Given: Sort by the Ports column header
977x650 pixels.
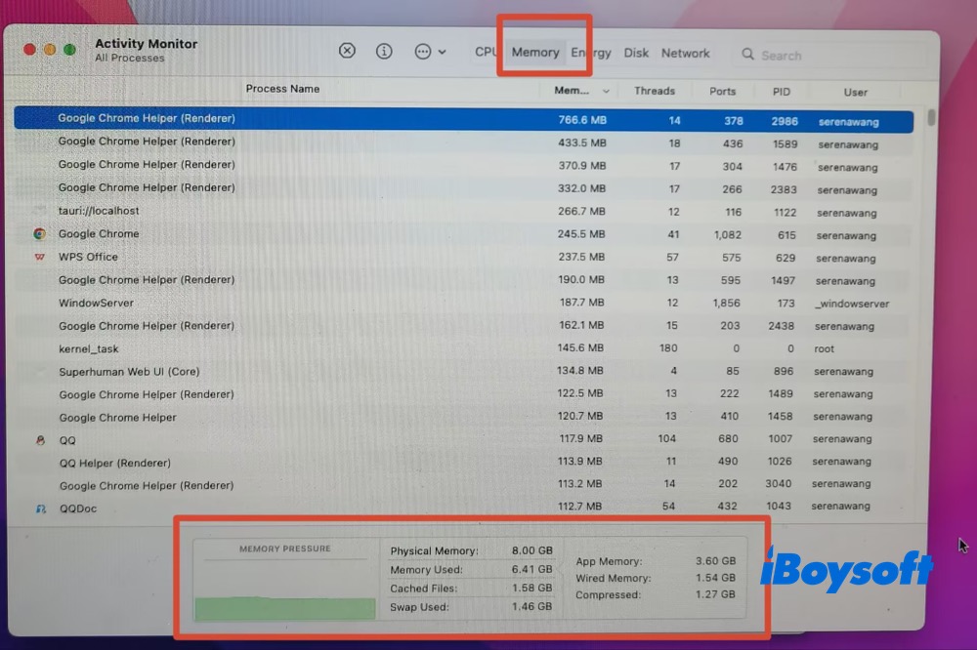Looking at the screenshot, I should (x=722, y=92).
